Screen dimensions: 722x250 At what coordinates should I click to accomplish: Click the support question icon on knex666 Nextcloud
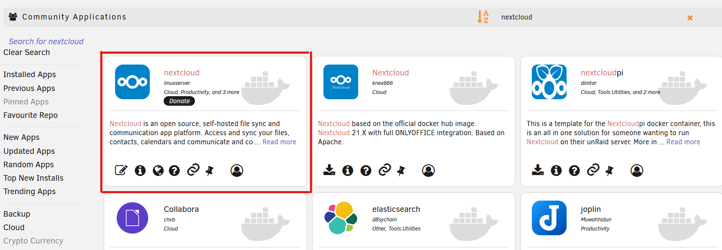[x=366, y=171]
